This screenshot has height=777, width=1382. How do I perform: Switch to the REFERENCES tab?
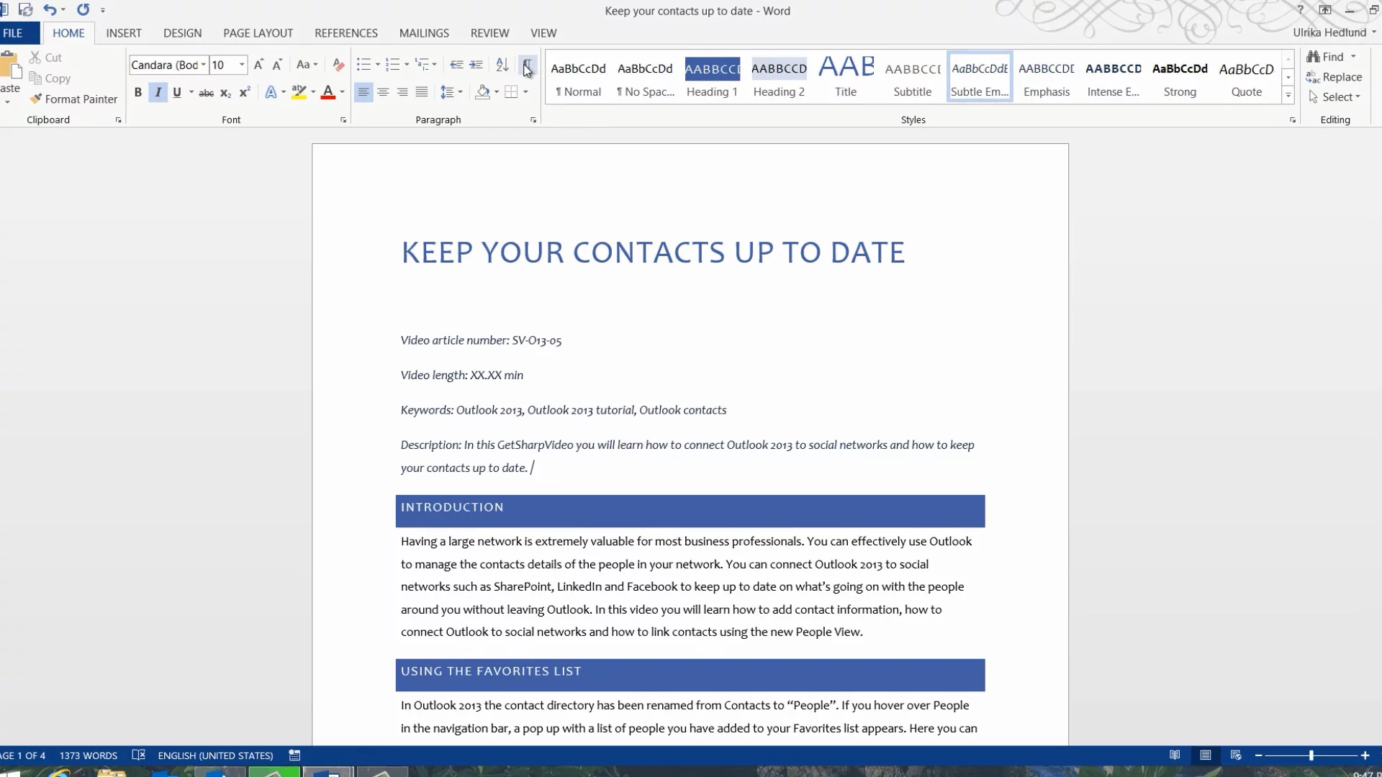coord(345,33)
